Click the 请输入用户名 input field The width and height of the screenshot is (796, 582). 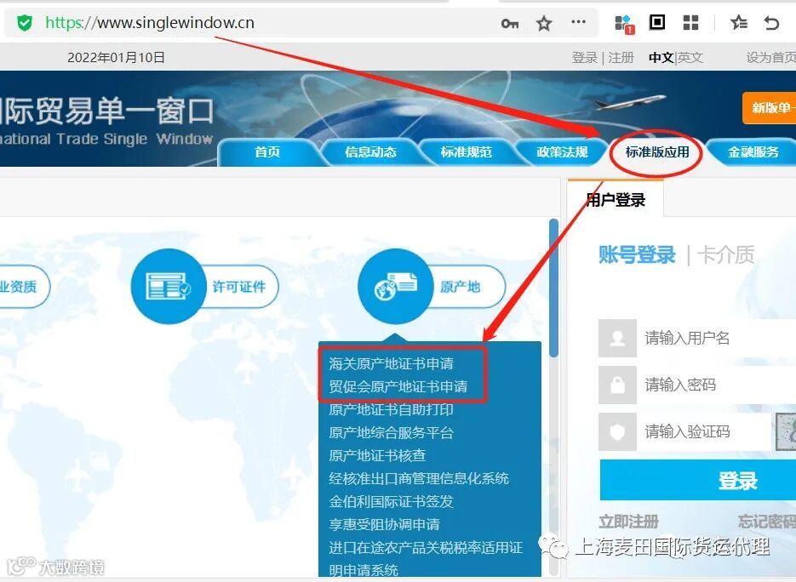[716, 338]
